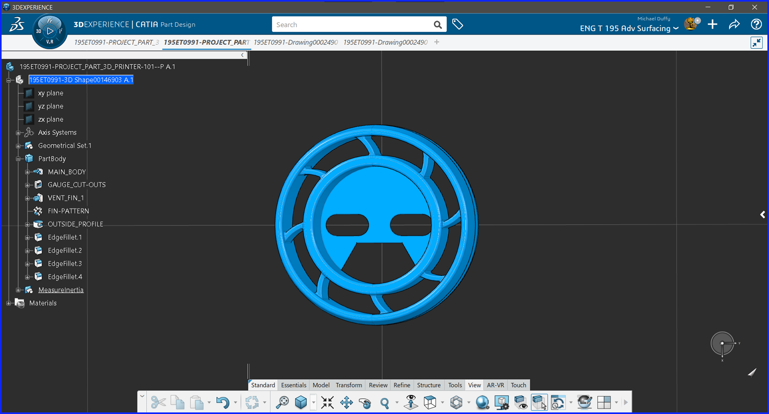Image resolution: width=769 pixels, height=414 pixels.
Task: Select the Zoom magnifier tool
Action: pyautogui.click(x=385, y=402)
